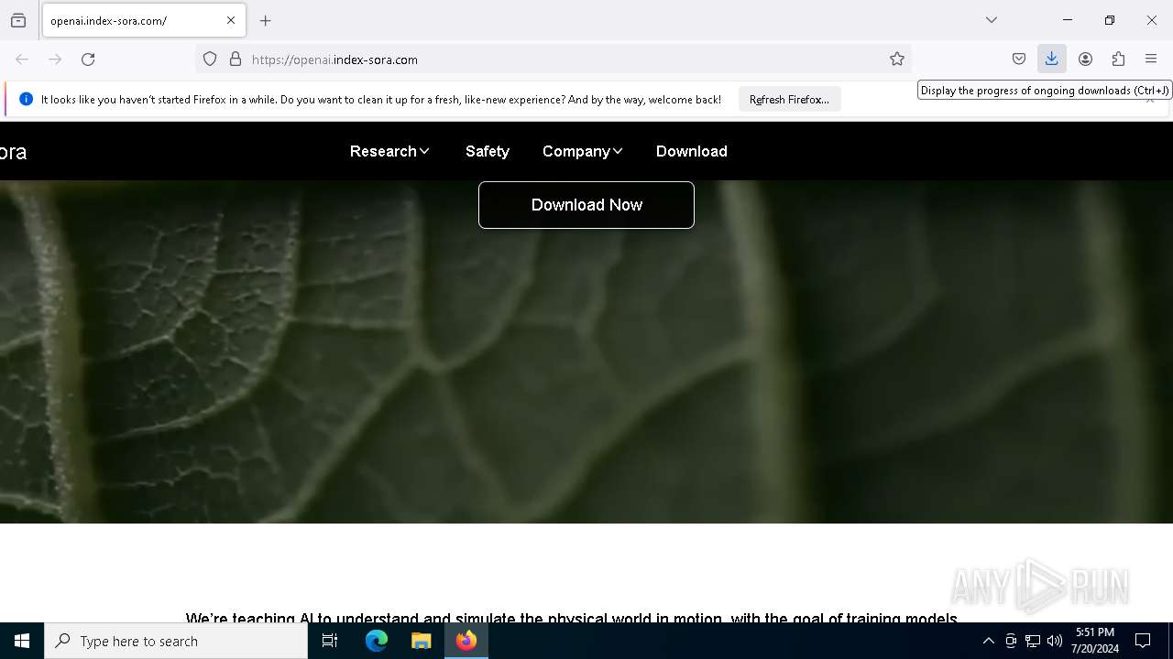1173x659 pixels.
Task: Select the info icon in notification bar
Action: tap(26, 99)
